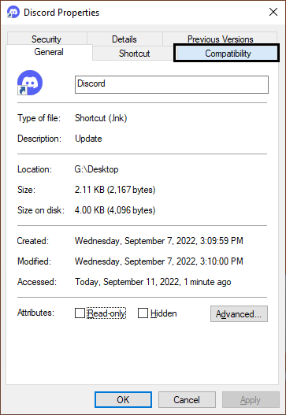
Task: Enable the Read-only attribute checkbox
Action: click(x=80, y=313)
